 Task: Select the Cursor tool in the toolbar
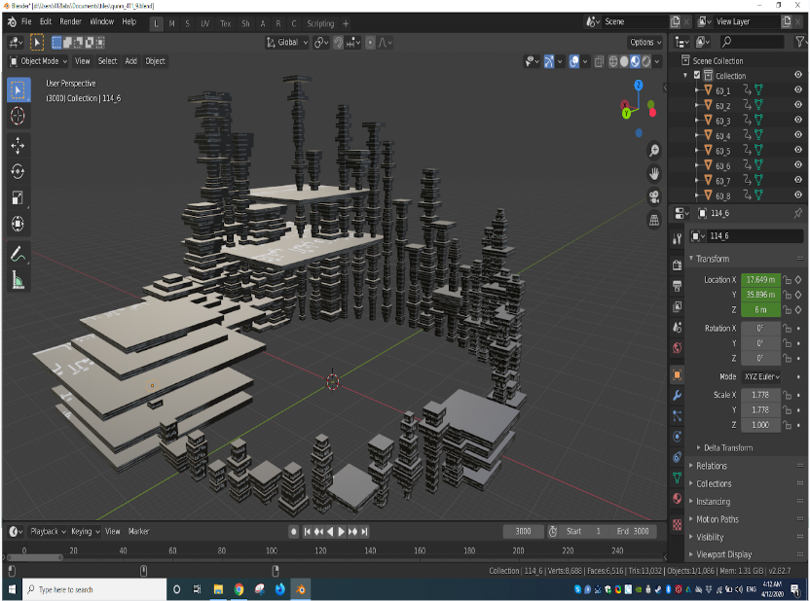pos(18,116)
